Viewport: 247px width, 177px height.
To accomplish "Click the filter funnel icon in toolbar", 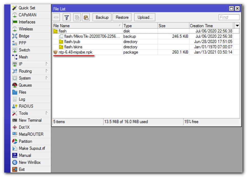I will 67,17.
